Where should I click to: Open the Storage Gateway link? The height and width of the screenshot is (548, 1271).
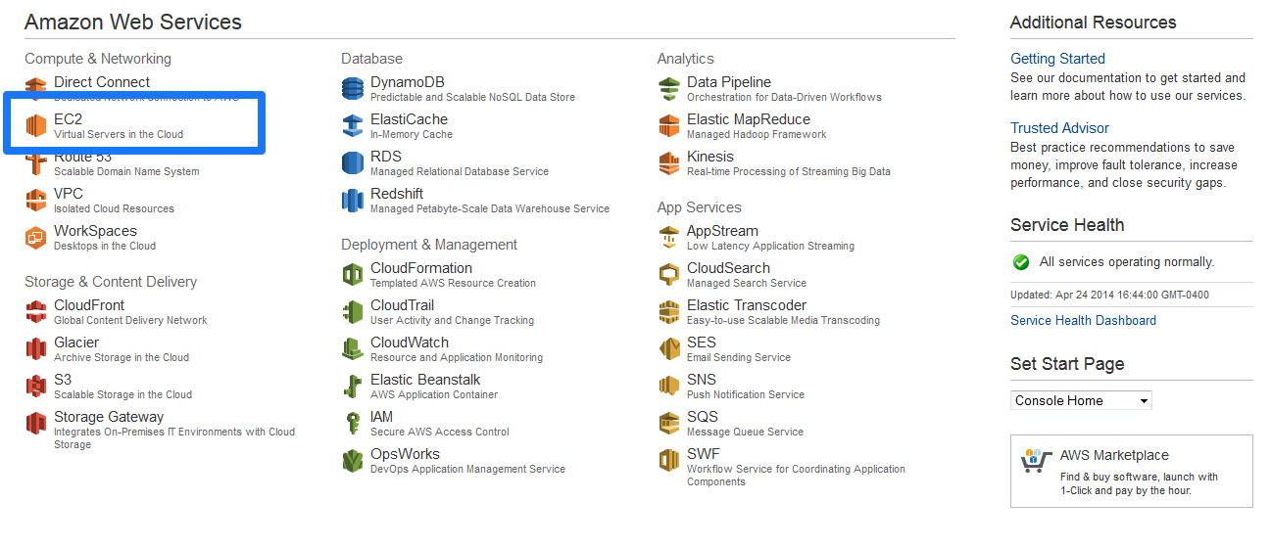click(x=109, y=417)
